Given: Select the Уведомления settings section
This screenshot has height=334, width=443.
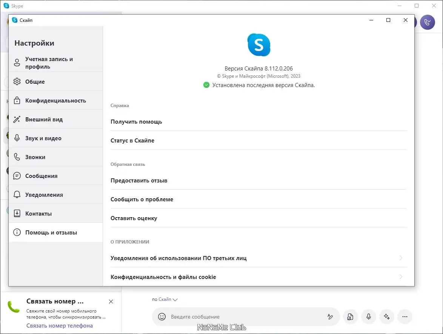Looking at the screenshot, I should [55, 195].
